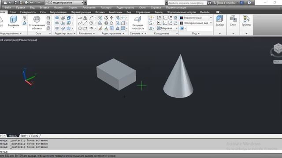
Task: Switch to the Подключаемые модули ribbon tab
Action: tap(181, 12)
